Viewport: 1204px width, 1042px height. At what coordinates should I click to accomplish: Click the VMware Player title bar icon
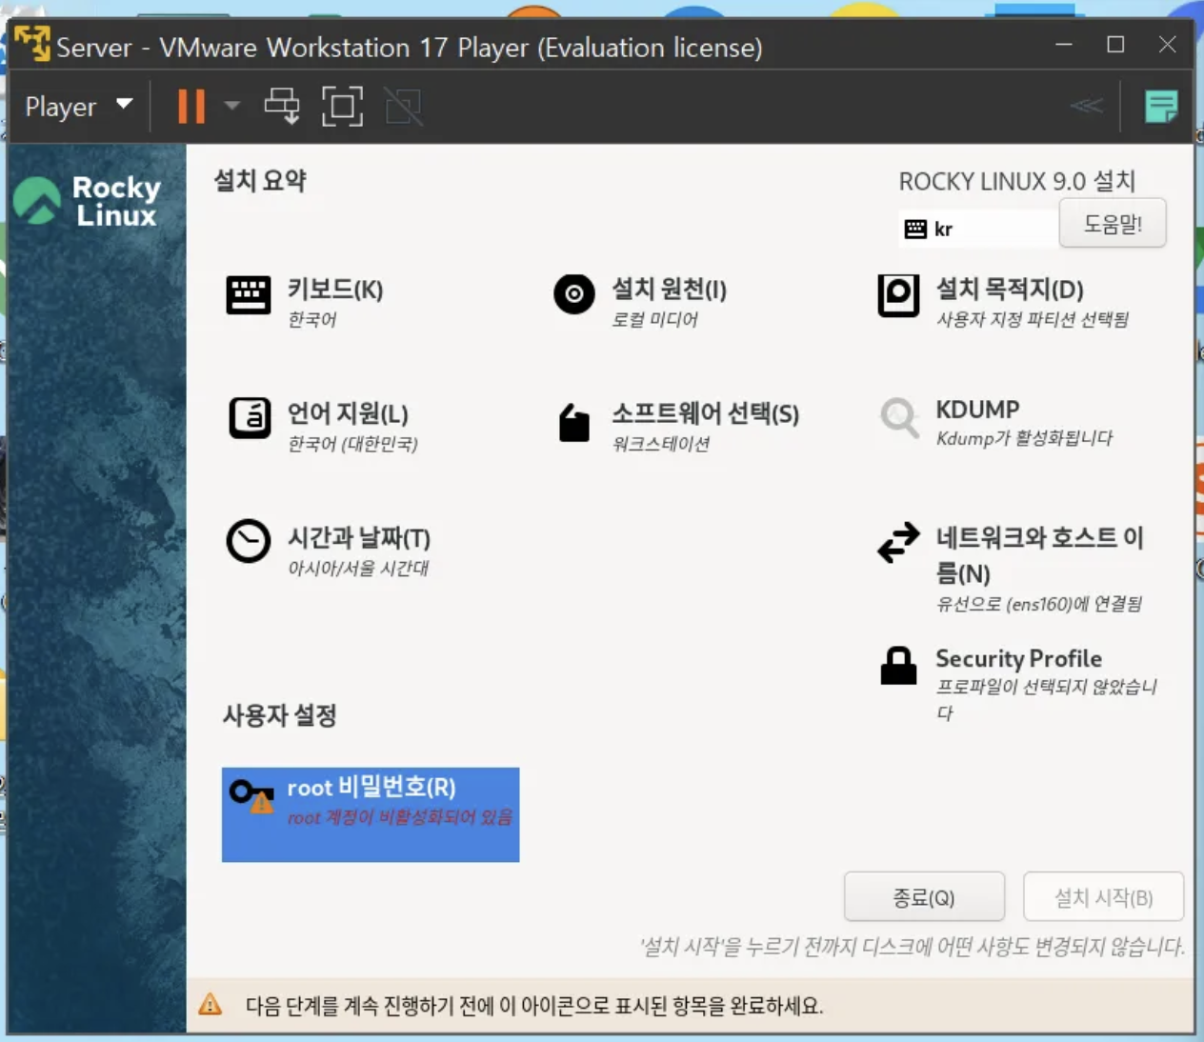point(32,45)
